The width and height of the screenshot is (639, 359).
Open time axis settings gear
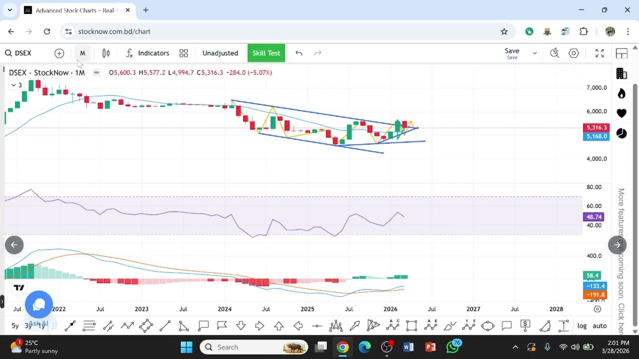click(x=598, y=309)
